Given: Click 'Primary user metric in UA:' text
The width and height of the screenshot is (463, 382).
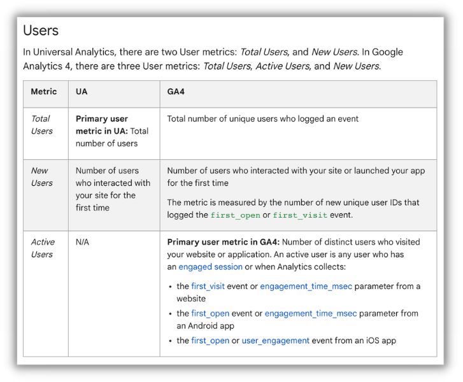Looking at the screenshot, I should point(102,125).
